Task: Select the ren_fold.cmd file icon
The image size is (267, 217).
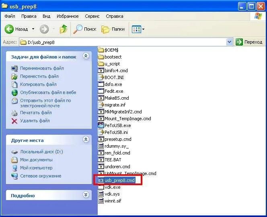Action: [x=101, y=153]
